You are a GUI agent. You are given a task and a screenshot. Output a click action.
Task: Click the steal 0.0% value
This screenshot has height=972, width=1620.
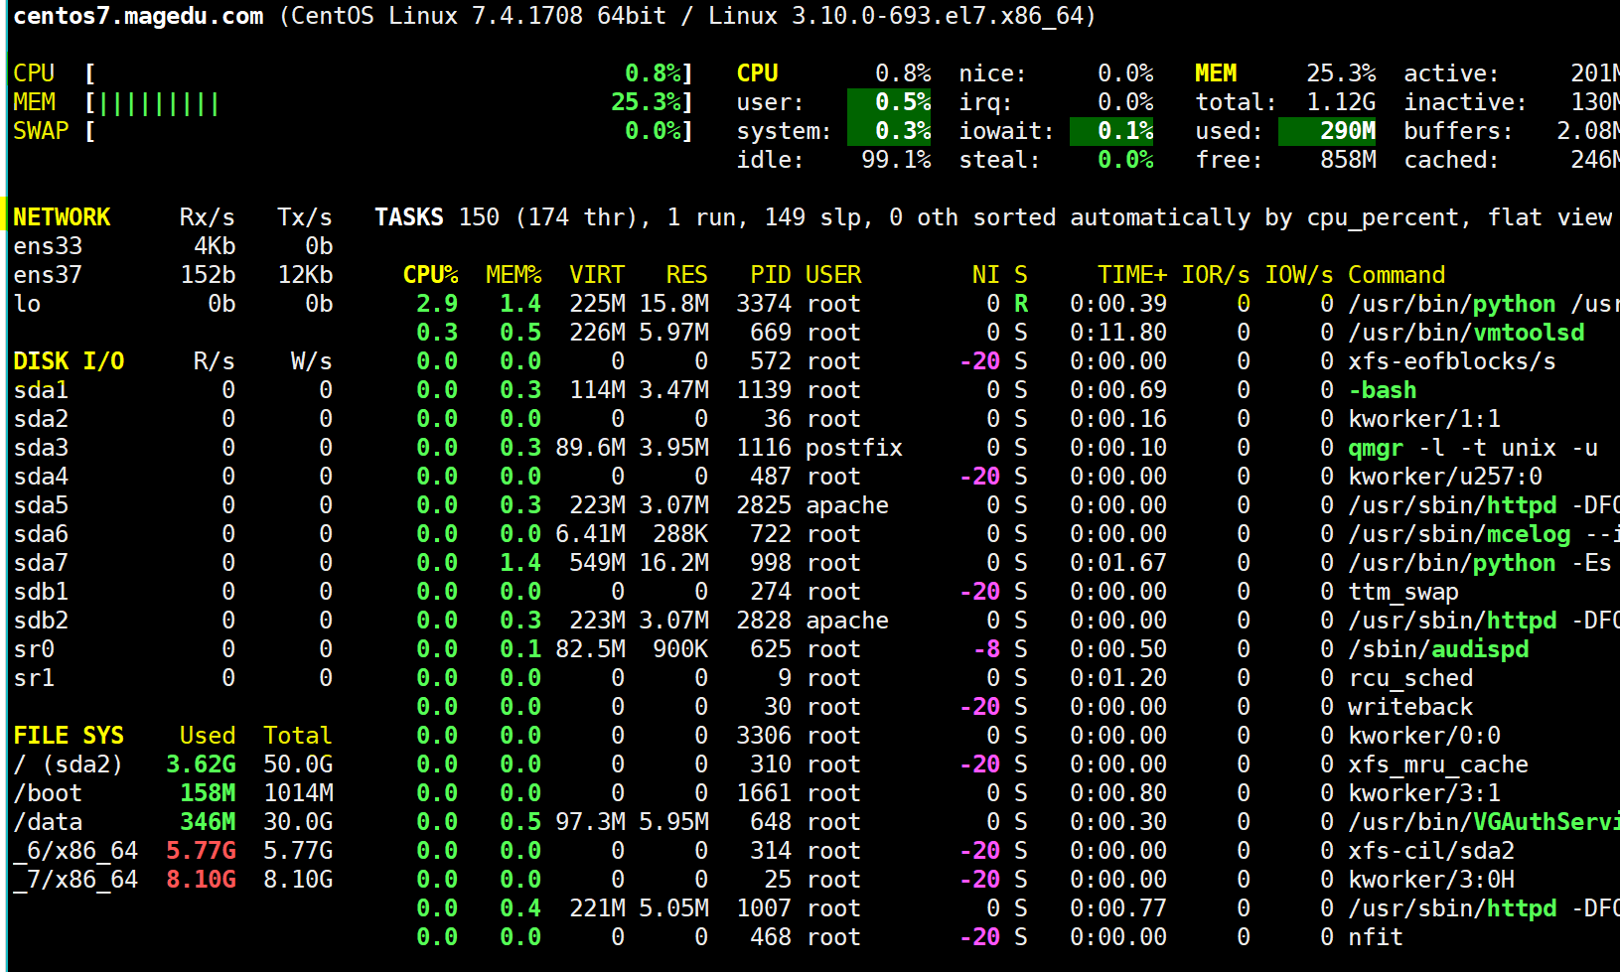tap(1125, 160)
